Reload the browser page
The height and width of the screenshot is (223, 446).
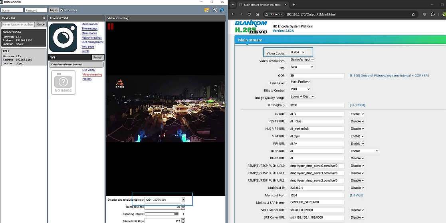point(249,14)
